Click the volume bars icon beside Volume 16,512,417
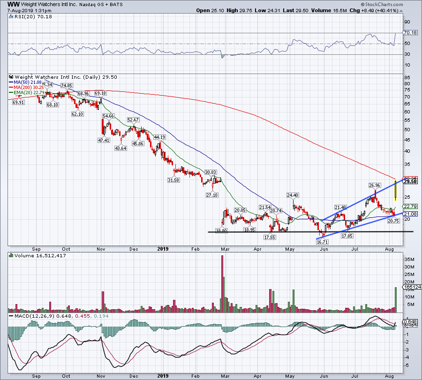 11,255
